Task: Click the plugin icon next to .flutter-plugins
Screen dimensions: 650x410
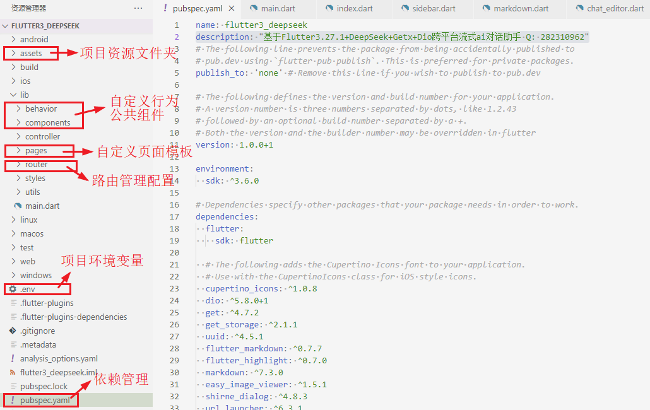Action: 15,303
